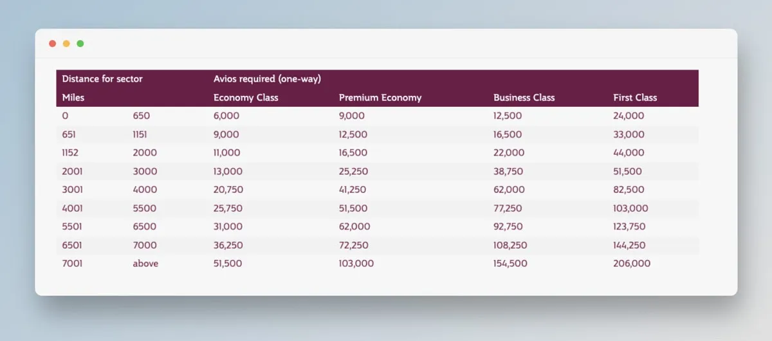Click the 206,000 First Class cell

[x=632, y=263]
